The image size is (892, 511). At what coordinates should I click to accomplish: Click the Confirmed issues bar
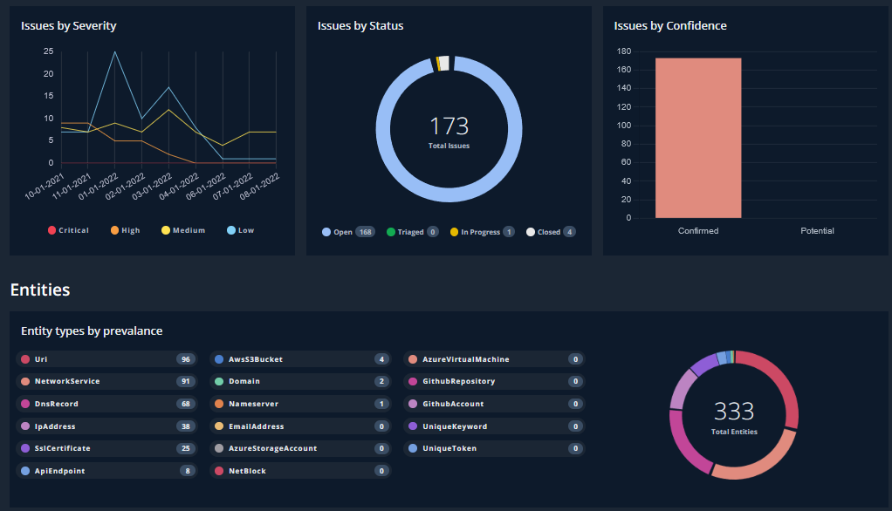point(698,138)
